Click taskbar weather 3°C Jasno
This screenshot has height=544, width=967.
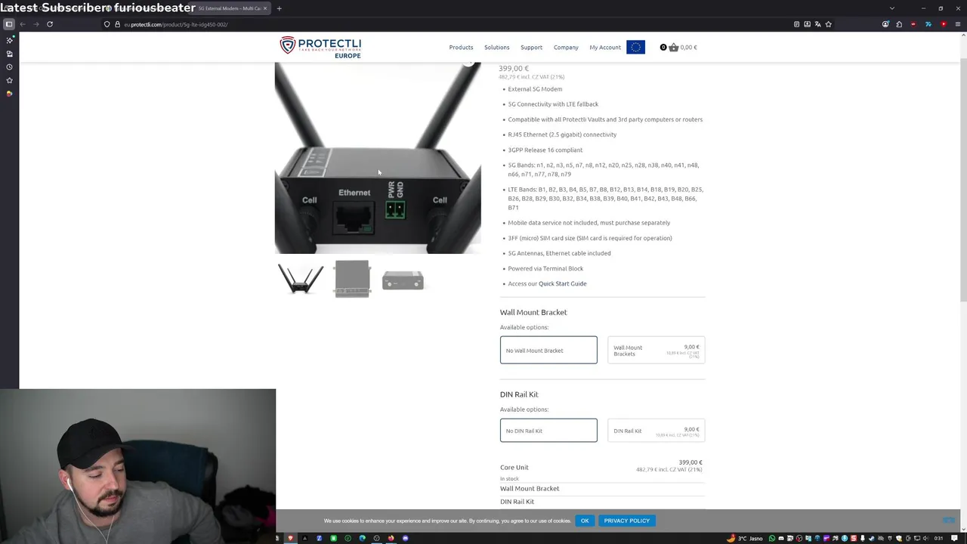point(746,538)
